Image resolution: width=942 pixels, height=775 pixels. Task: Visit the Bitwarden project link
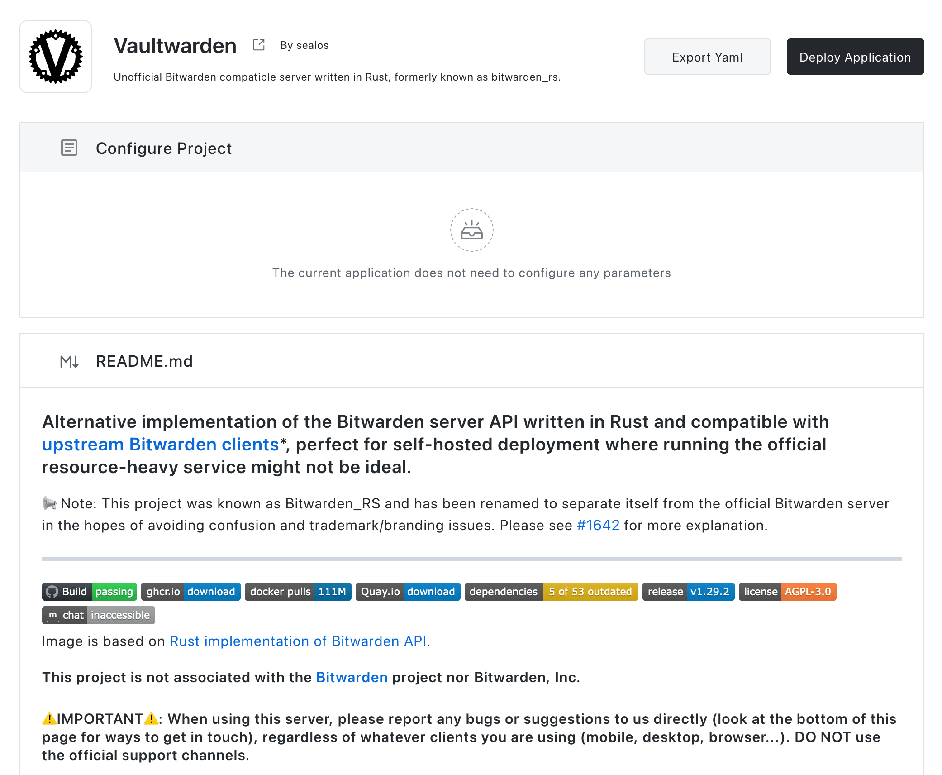[352, 677]
